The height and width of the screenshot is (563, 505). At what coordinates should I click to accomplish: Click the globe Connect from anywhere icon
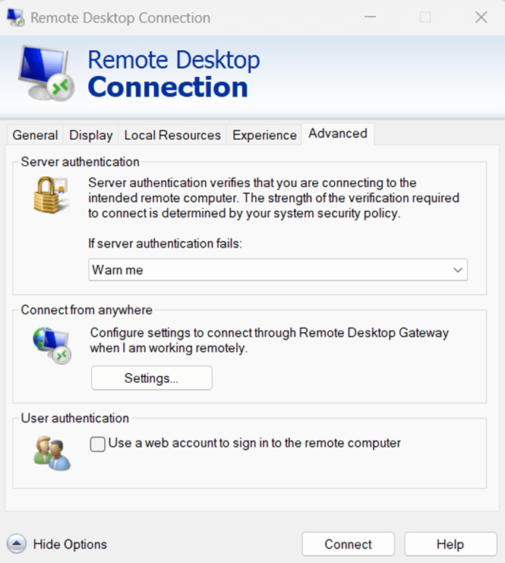coord(52,345)
